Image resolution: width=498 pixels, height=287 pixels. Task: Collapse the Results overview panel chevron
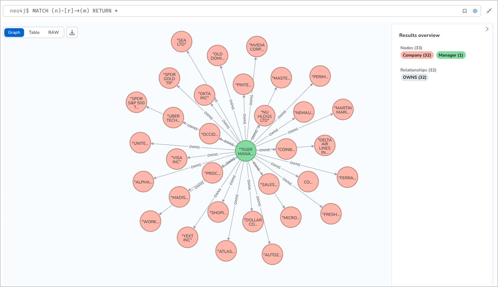[487, 29]
